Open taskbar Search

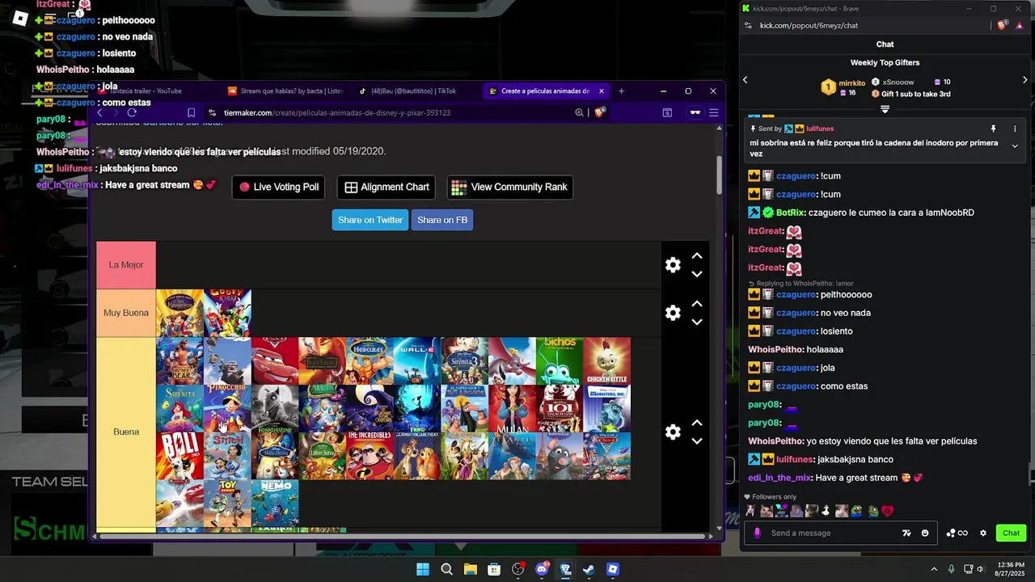446,569
